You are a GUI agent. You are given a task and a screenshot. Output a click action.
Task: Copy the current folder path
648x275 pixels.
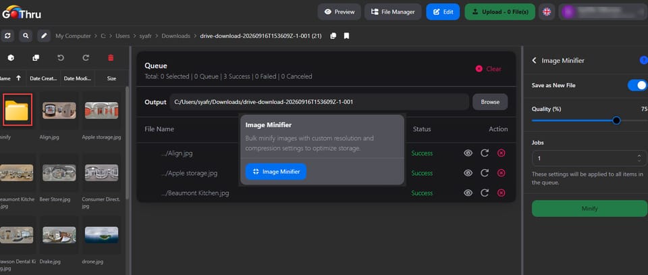333,36
